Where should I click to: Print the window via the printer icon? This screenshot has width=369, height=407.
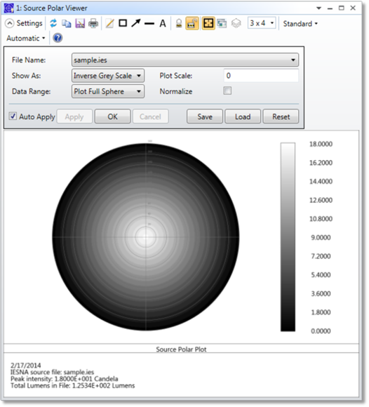coord(93,24)
